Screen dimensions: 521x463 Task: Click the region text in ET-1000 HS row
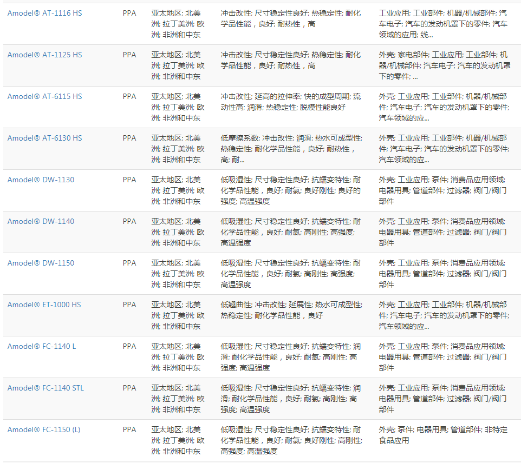point(178,315)
